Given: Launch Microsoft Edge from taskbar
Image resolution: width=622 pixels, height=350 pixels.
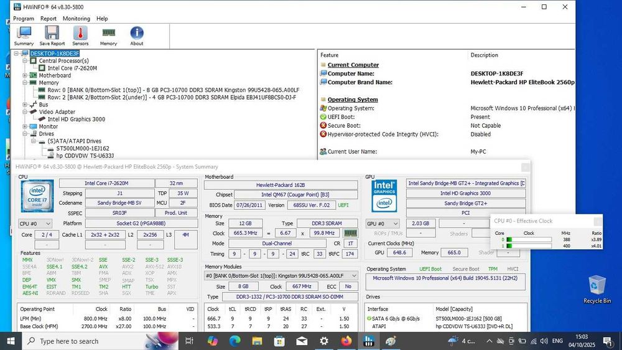Looking at the screenshot, I should click(234, 341).
